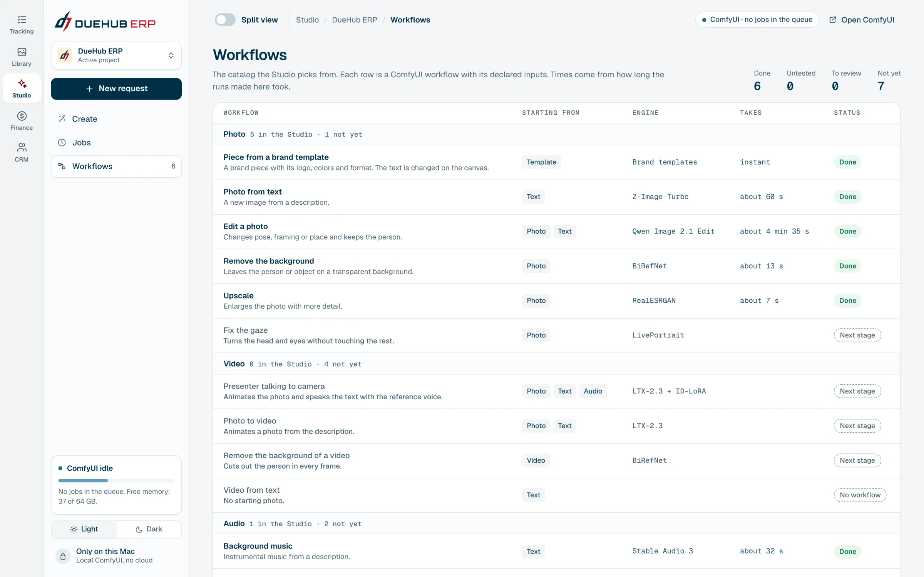Open the Create menu item
This screenshot has height=577, width=924.
tap(116, 119)
